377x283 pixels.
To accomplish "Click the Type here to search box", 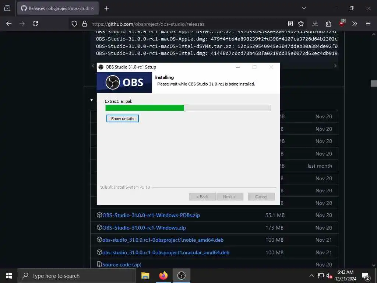I will [x=77, y=276].
